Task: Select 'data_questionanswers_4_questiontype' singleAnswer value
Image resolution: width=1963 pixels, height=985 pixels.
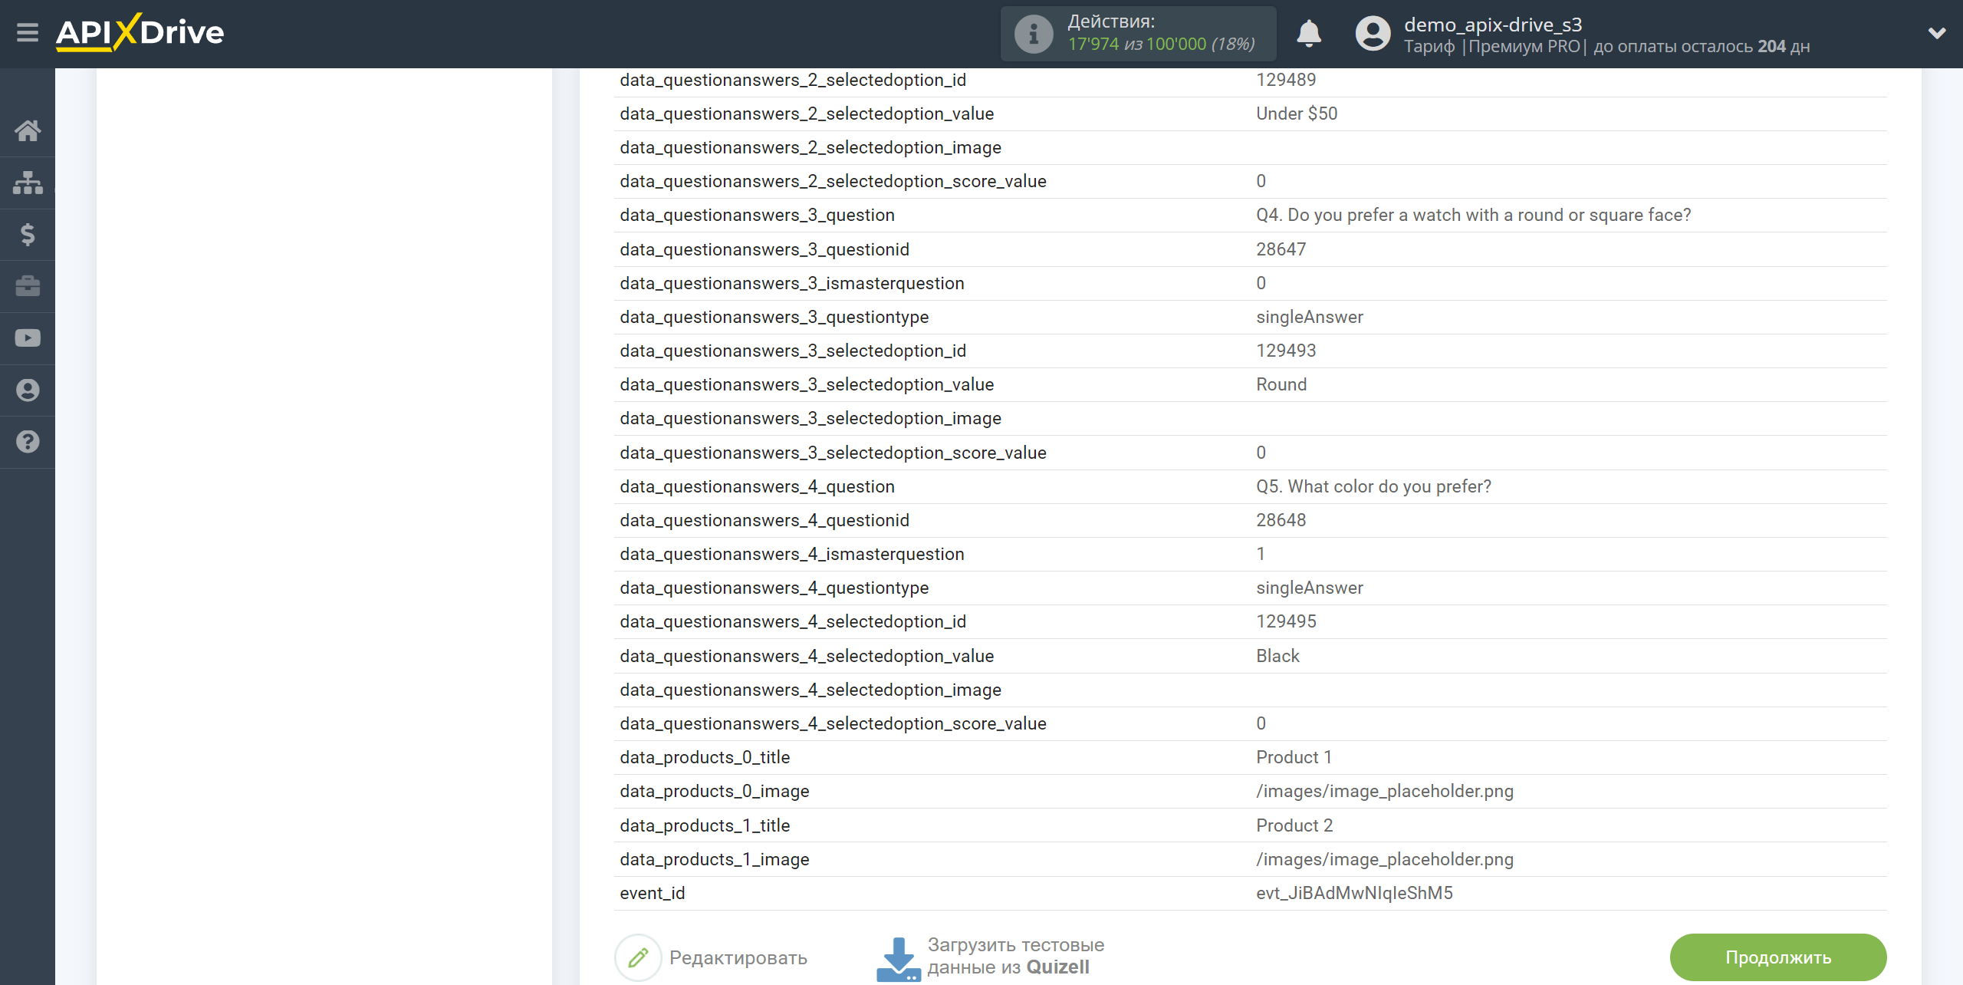Action: point(1309,588)
